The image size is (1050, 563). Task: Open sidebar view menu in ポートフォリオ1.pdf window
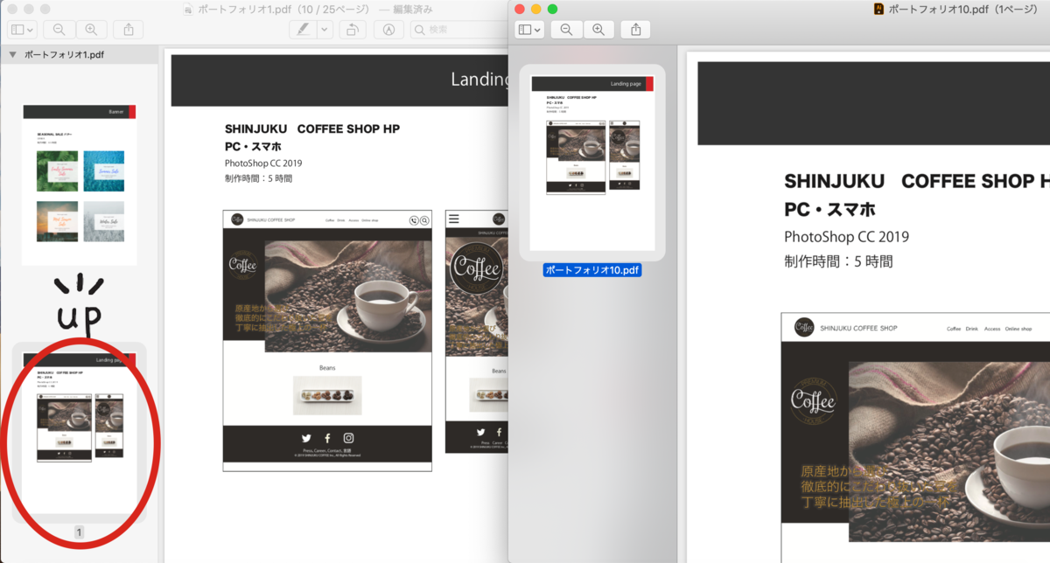click(x=21, y=30)
